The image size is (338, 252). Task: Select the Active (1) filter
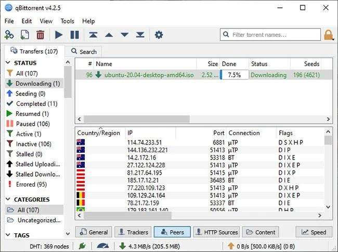34,134
